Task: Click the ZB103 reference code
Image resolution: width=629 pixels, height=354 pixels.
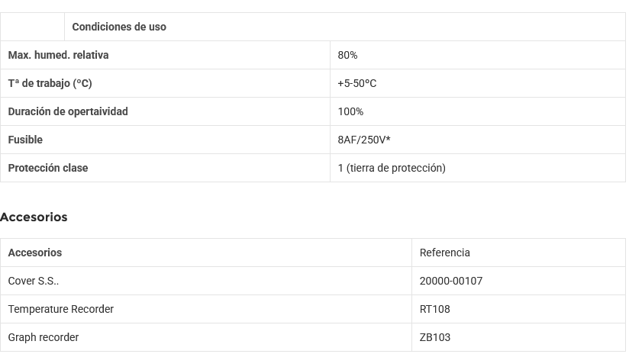Action: tap(434, 337)
